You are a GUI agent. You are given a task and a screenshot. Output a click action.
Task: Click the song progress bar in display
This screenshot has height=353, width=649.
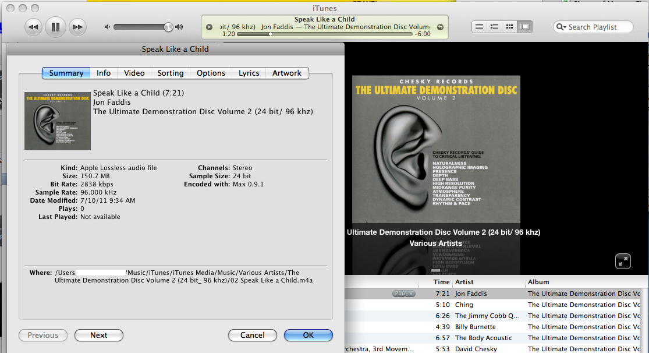(325, 34)
